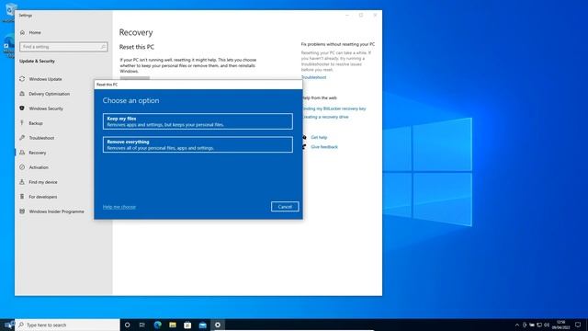Open the Windows Security page

pos(46,108)
